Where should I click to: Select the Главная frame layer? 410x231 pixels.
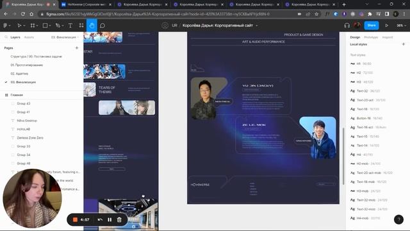[17, 95]
